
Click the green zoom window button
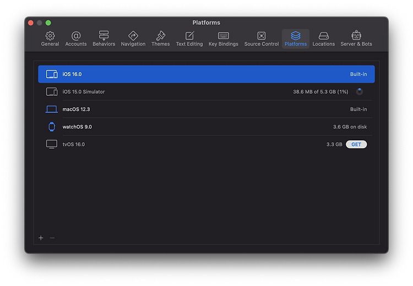(x=48, y=23)
